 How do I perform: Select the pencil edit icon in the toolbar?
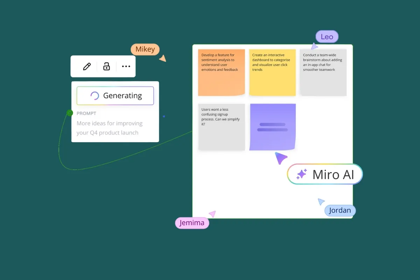click(86, 66)
